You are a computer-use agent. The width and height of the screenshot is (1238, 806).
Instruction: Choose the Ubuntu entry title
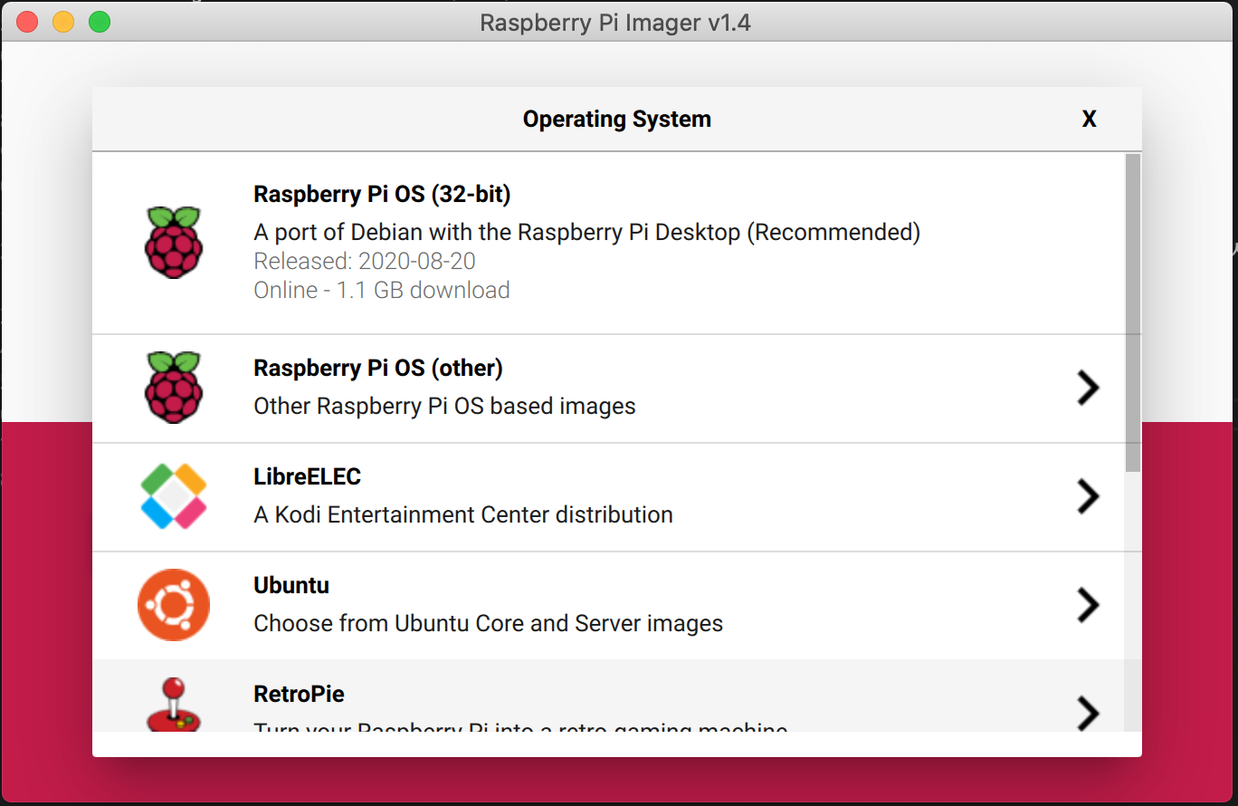click(291, 586)
